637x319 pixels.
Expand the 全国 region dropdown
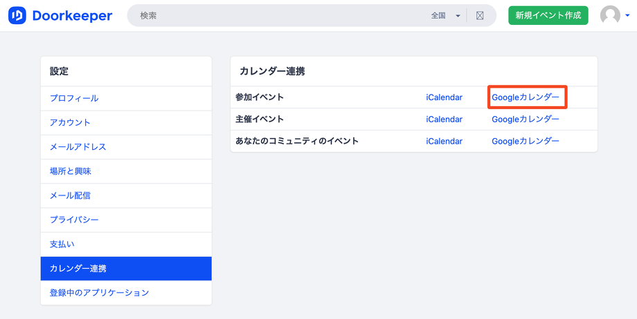coord(445,15)
